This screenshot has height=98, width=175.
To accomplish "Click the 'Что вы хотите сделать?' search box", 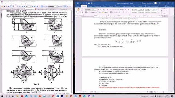I will (152, 6).
